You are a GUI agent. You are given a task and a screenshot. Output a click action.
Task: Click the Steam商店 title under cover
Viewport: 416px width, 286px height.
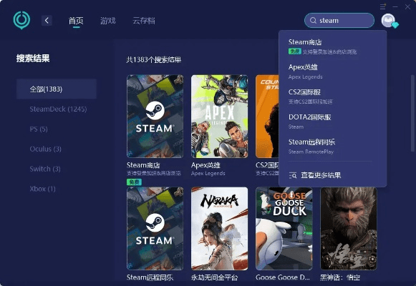coord(143,165)
